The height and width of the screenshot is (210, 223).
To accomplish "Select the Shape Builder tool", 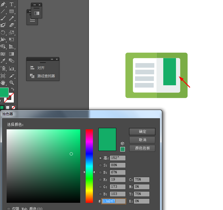I will tap(3, 46).
